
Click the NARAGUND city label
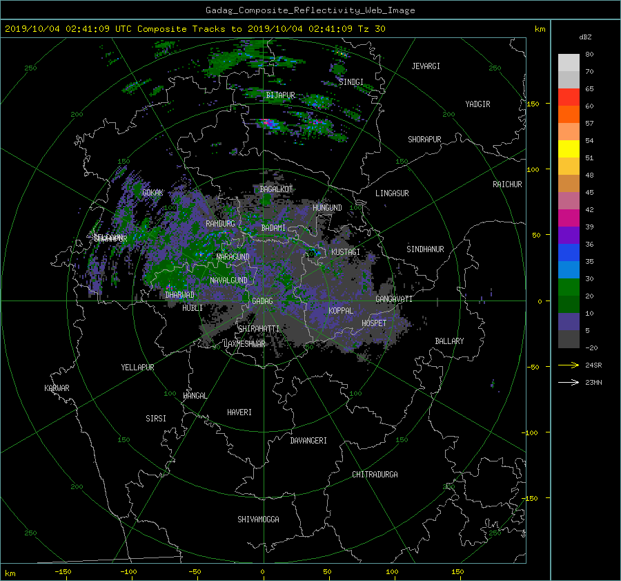coord(233,257)
